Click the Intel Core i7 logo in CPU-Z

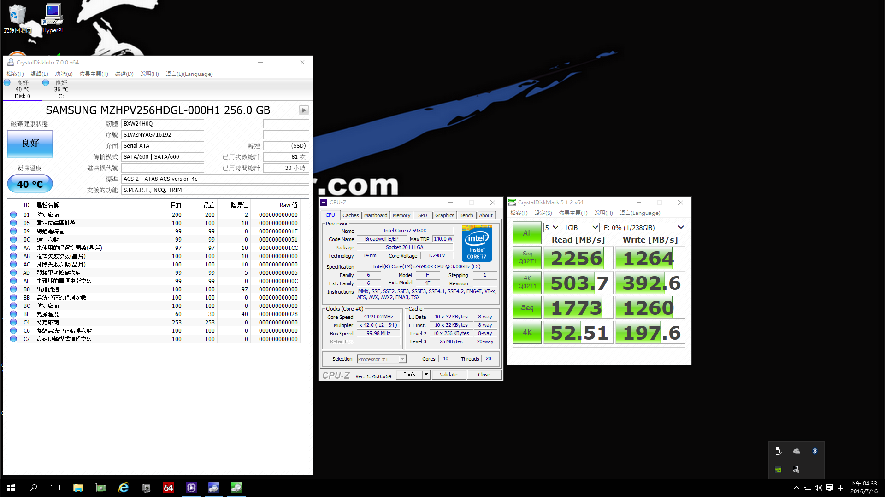(477, 243)
